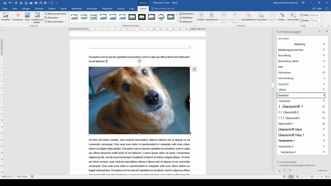Click Bilder komprimieren
Screen dimensions: 331x186
click(55, 14)
